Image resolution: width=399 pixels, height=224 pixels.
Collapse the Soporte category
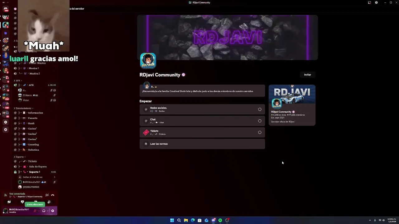(x=20, y=157)
